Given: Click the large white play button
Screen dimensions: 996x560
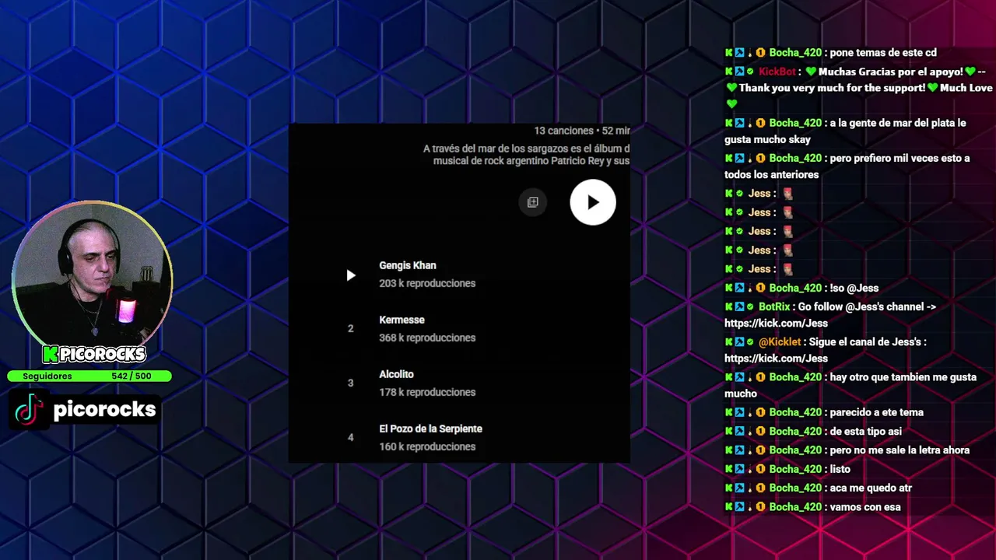Looking at the screenshot, I should (593, 202).
